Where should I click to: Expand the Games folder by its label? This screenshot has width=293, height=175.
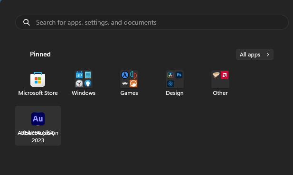129,93
